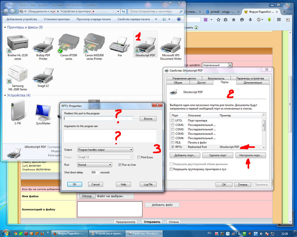Viewport: 297px width, 237px height.
Task: Select the Fax device icon
Action: (x=120, y=45)
